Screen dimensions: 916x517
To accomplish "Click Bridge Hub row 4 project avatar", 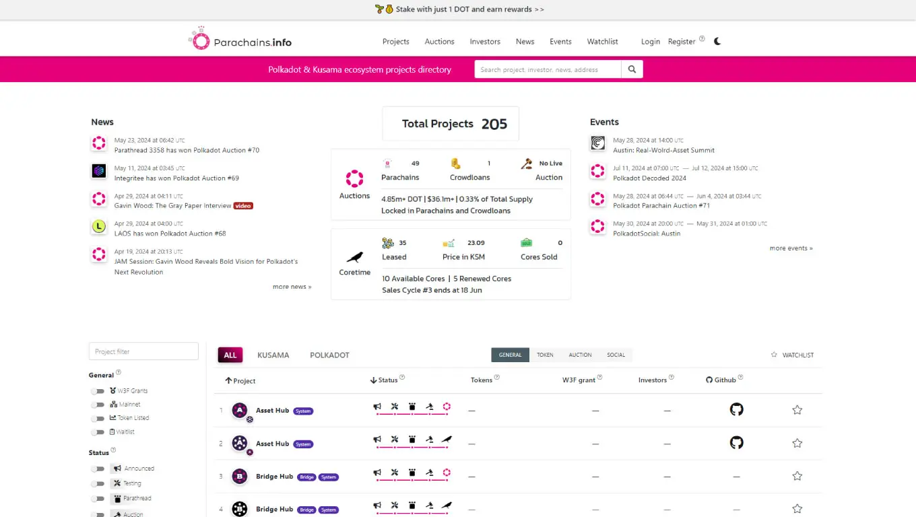I will point(240,510).
